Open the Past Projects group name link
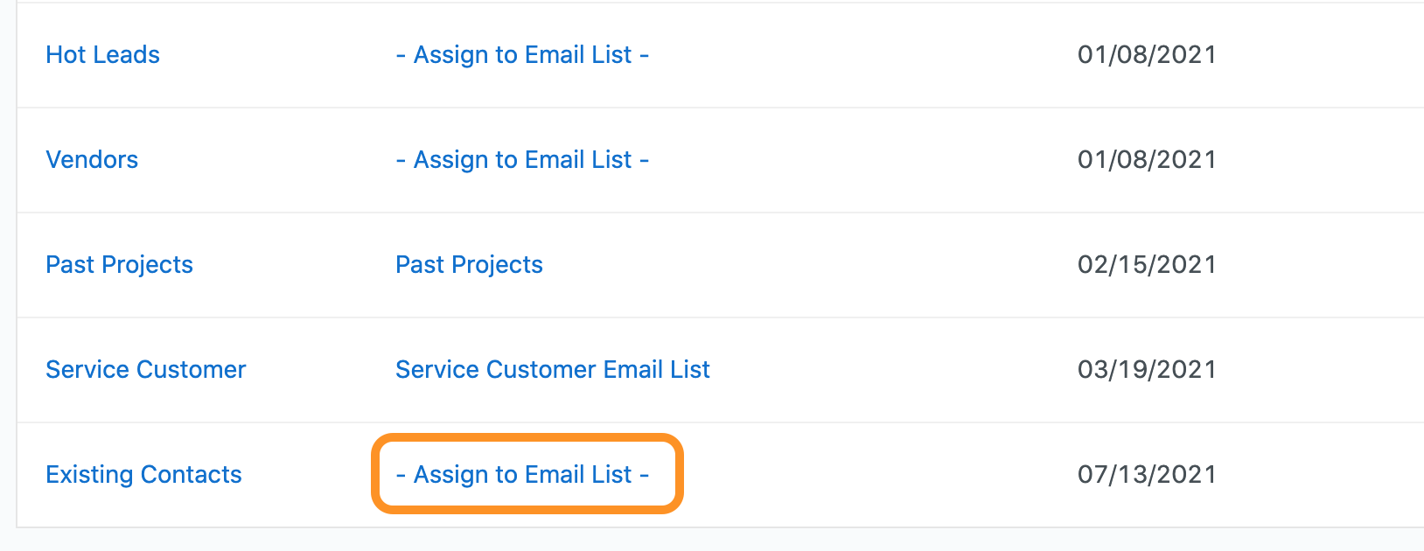 click(x=119, y=264)
